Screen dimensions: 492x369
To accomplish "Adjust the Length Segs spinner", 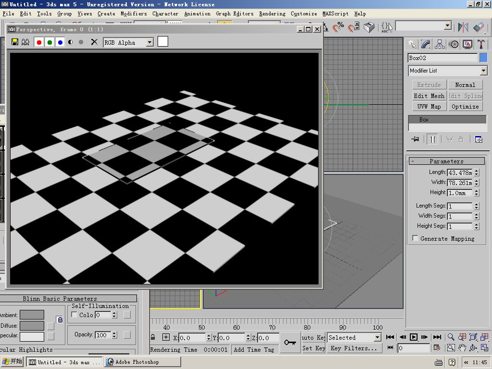I will [477, 206].
